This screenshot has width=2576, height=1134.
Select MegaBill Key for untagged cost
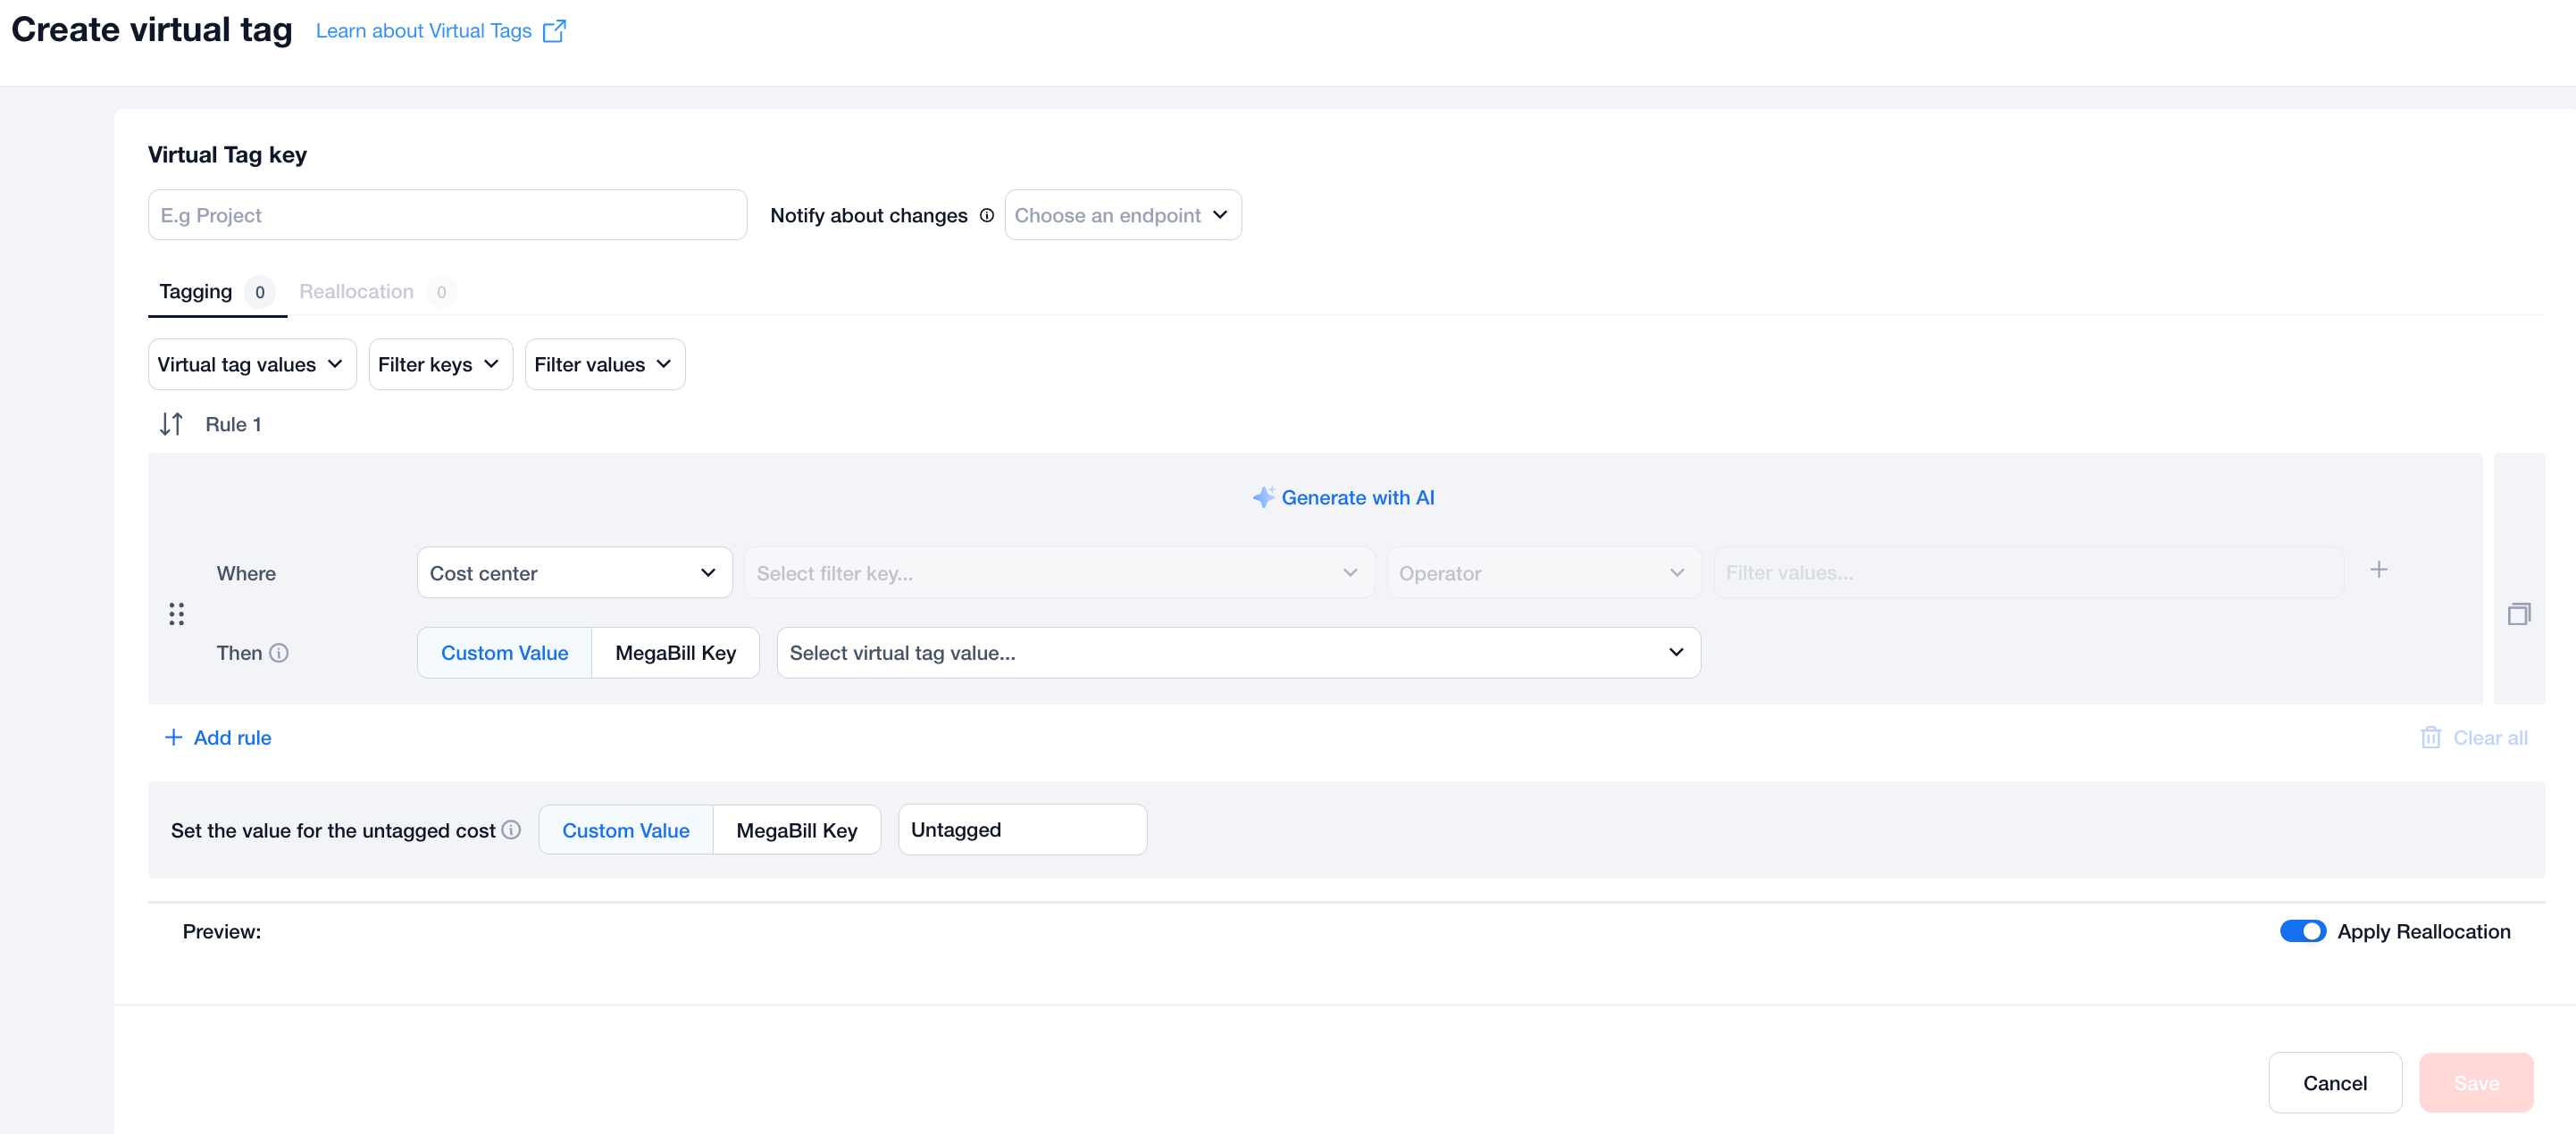click(x=796, y=830)
